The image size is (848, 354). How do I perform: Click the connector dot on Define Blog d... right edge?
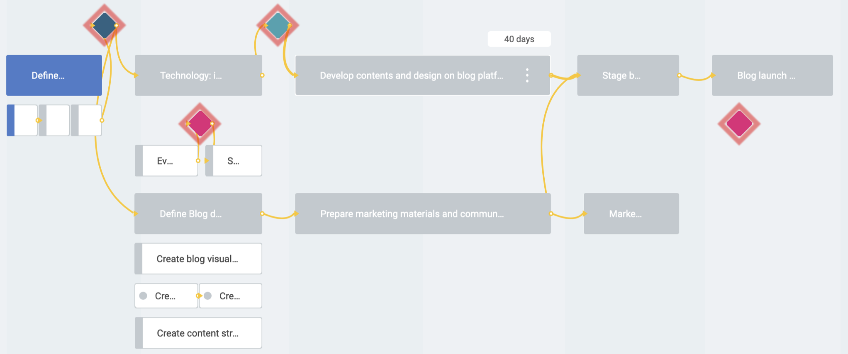(262, 213)
